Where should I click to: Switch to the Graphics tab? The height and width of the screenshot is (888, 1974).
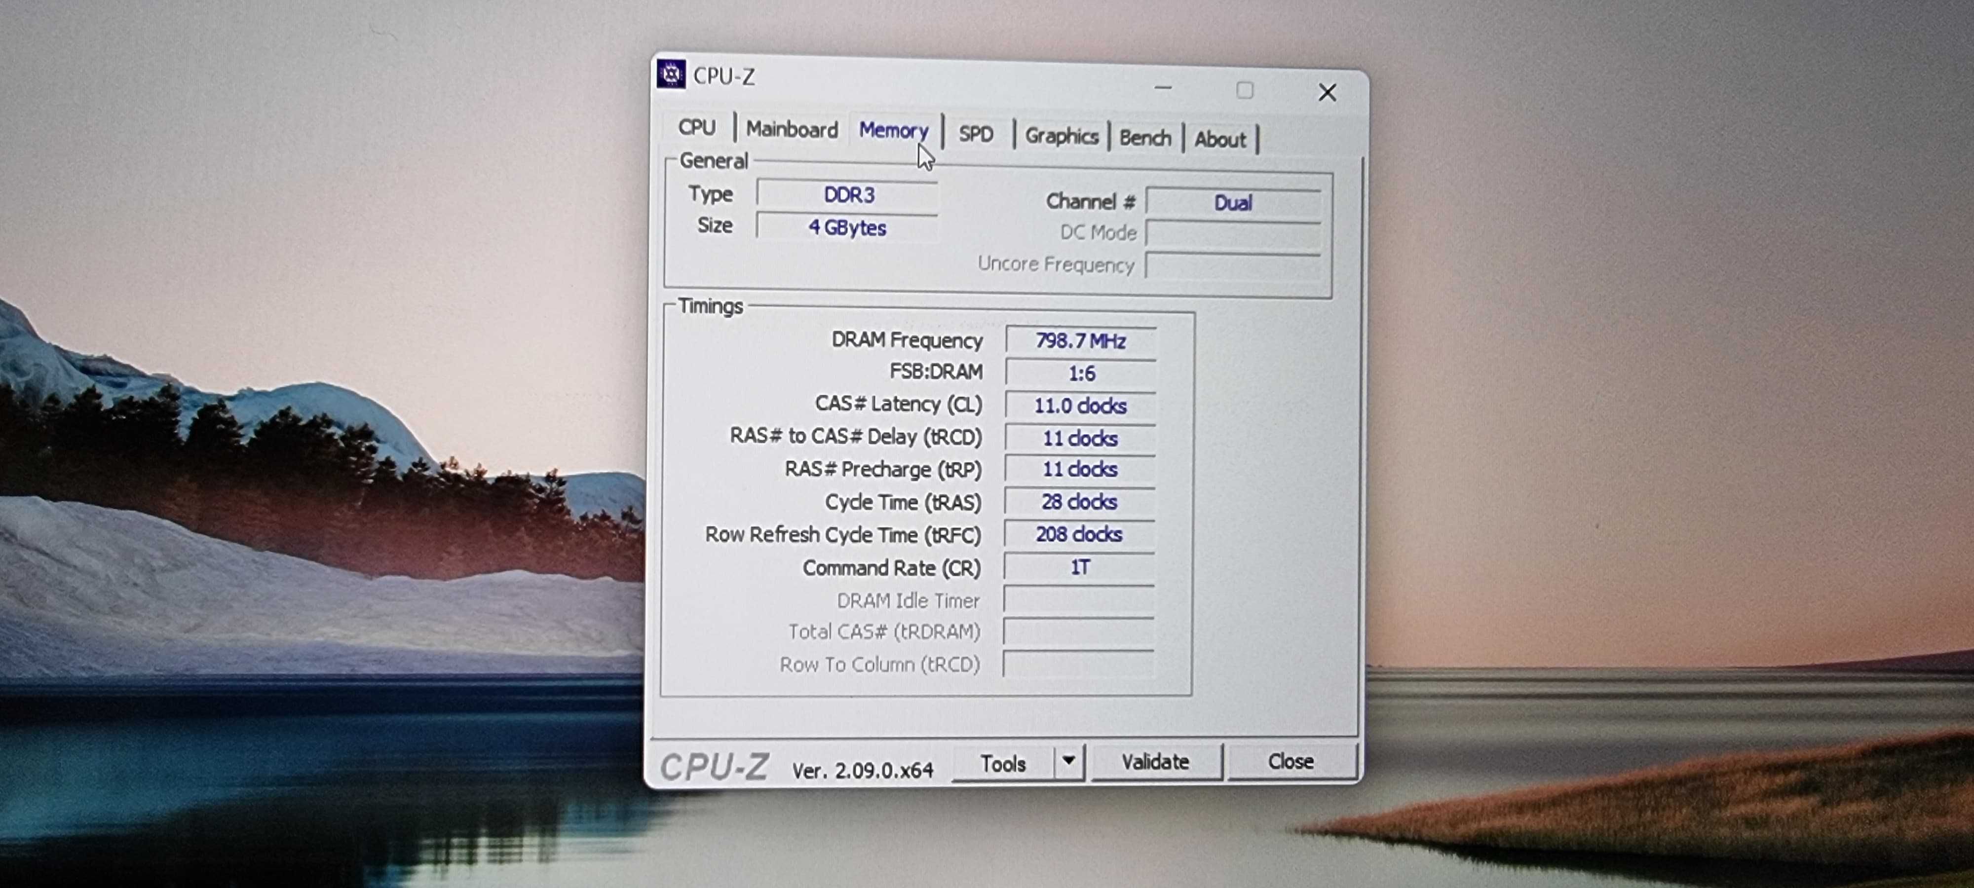(1062, 136)
